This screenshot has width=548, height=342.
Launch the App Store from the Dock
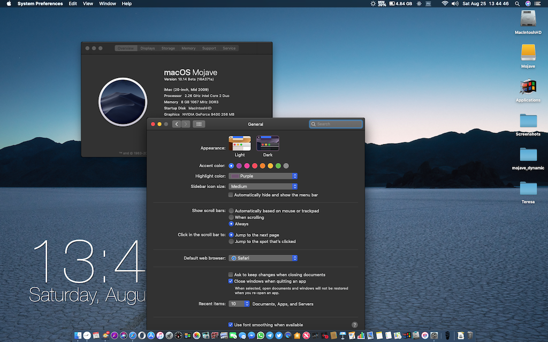(151, 336)
